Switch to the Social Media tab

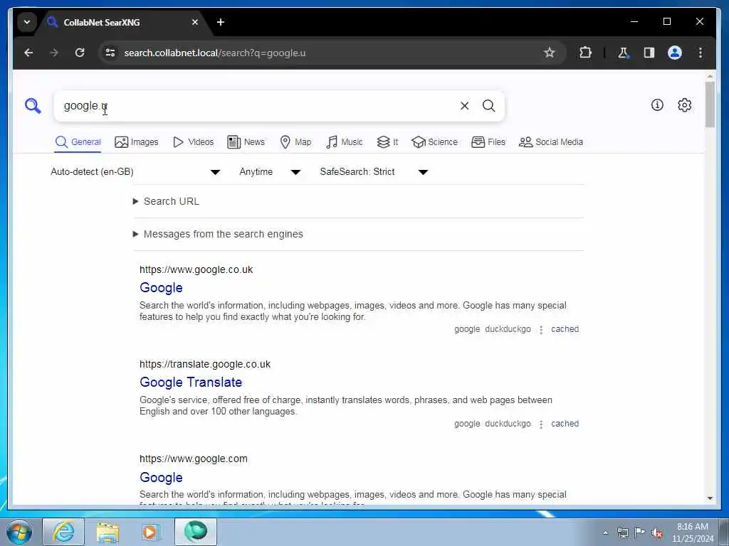(x=550, y=142)
